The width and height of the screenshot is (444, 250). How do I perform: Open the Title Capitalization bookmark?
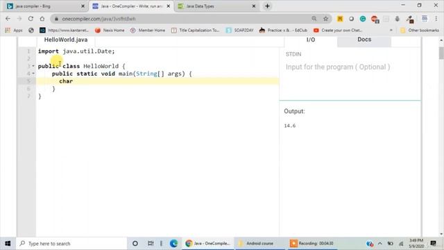click(x=195, y=31)
